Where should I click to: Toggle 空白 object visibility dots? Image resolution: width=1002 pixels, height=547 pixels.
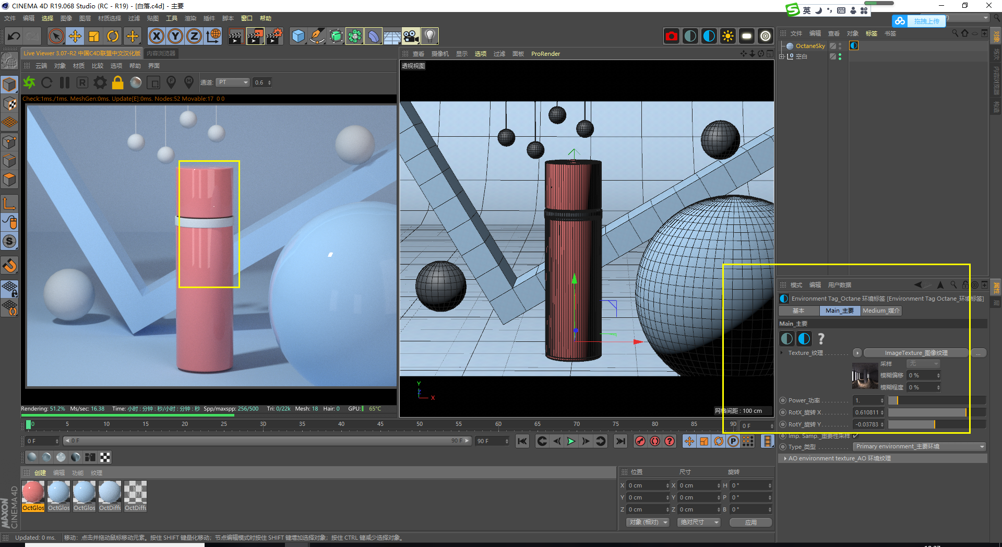pos(840,56)
